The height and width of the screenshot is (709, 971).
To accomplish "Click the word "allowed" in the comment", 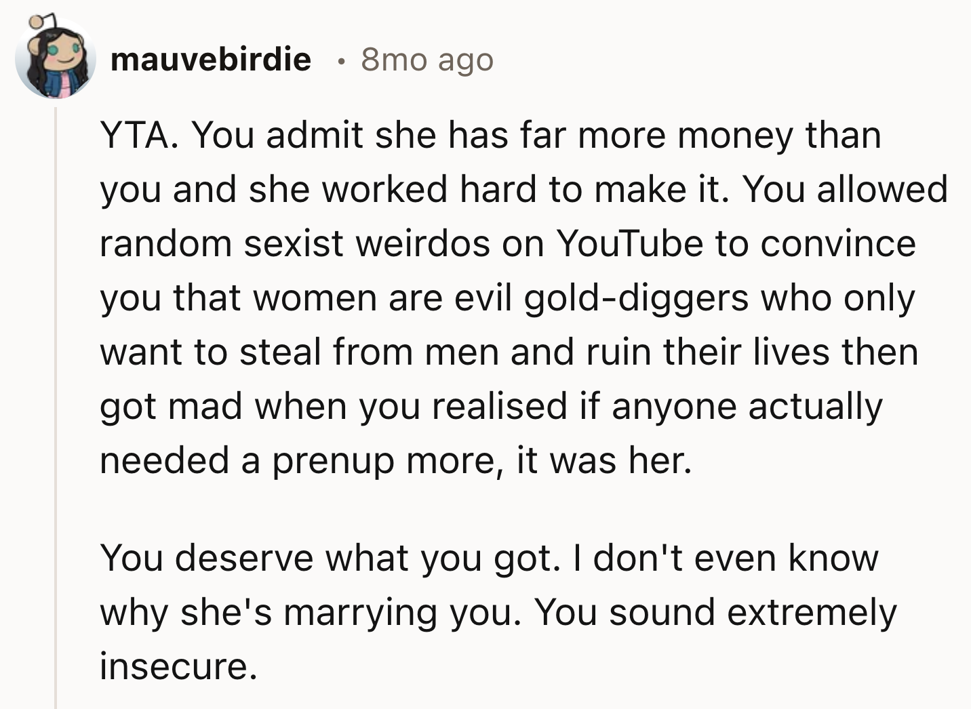I will pos(882,190).
